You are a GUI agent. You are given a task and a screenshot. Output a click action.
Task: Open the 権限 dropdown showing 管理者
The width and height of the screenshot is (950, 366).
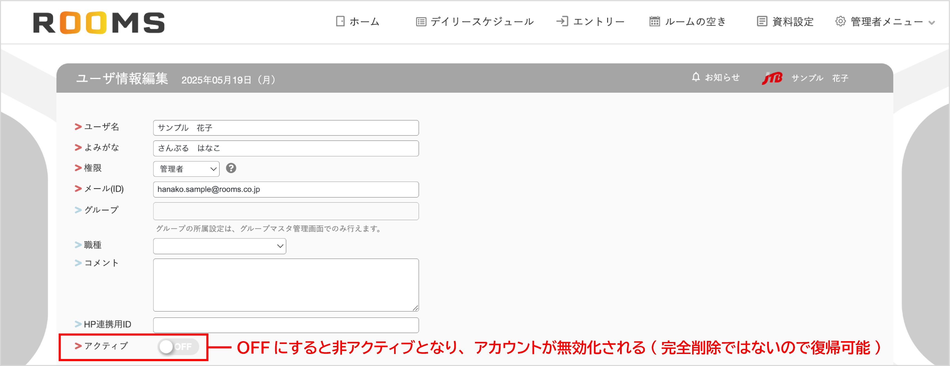coord(186,169)
